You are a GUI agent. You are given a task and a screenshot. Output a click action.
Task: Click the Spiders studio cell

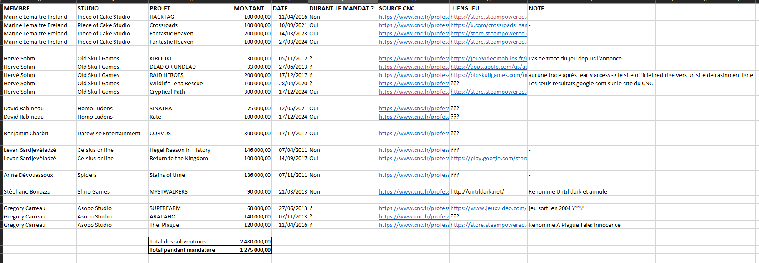[113, 175]
